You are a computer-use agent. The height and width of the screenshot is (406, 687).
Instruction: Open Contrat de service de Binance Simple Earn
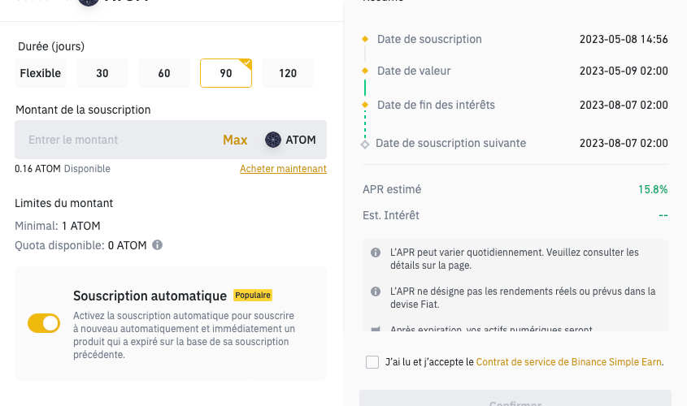coord(569,362)
